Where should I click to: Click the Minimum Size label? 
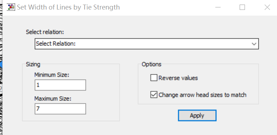coord(51,75)
